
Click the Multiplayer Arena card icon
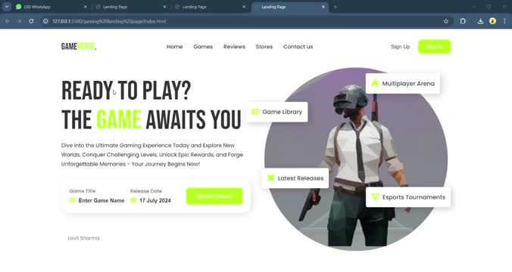point(375,83)
